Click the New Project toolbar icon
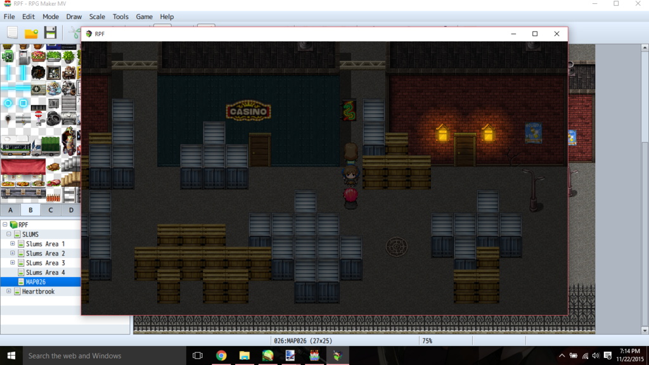The image size is (649, 365). click(12, 33)
